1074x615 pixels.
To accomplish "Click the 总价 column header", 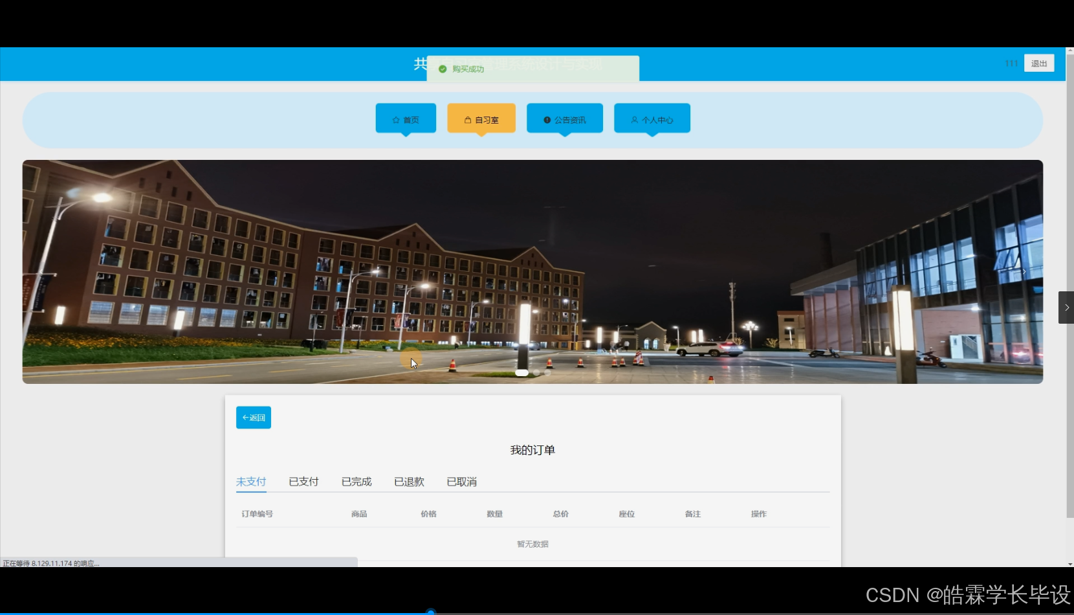I will click(x=561, y=514).
